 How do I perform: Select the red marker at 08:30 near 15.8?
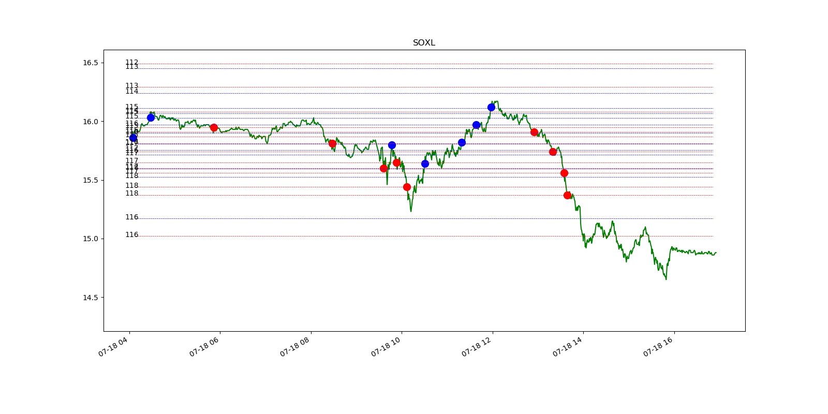pyautogui.click(x=332, y=143)
